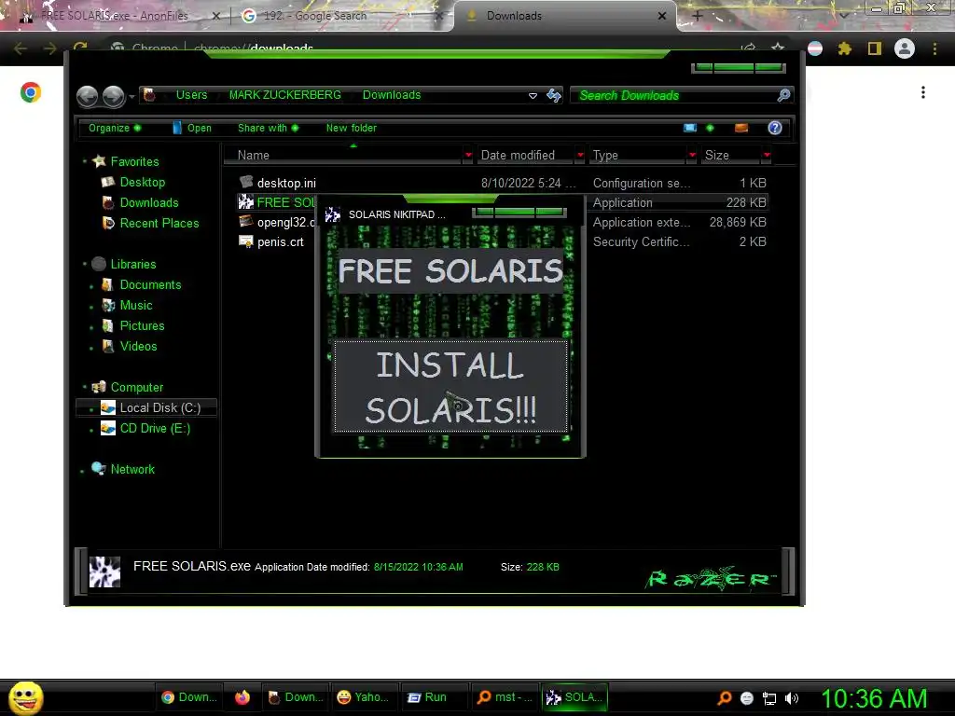Toggle the Chrome side panel icon

875,48
